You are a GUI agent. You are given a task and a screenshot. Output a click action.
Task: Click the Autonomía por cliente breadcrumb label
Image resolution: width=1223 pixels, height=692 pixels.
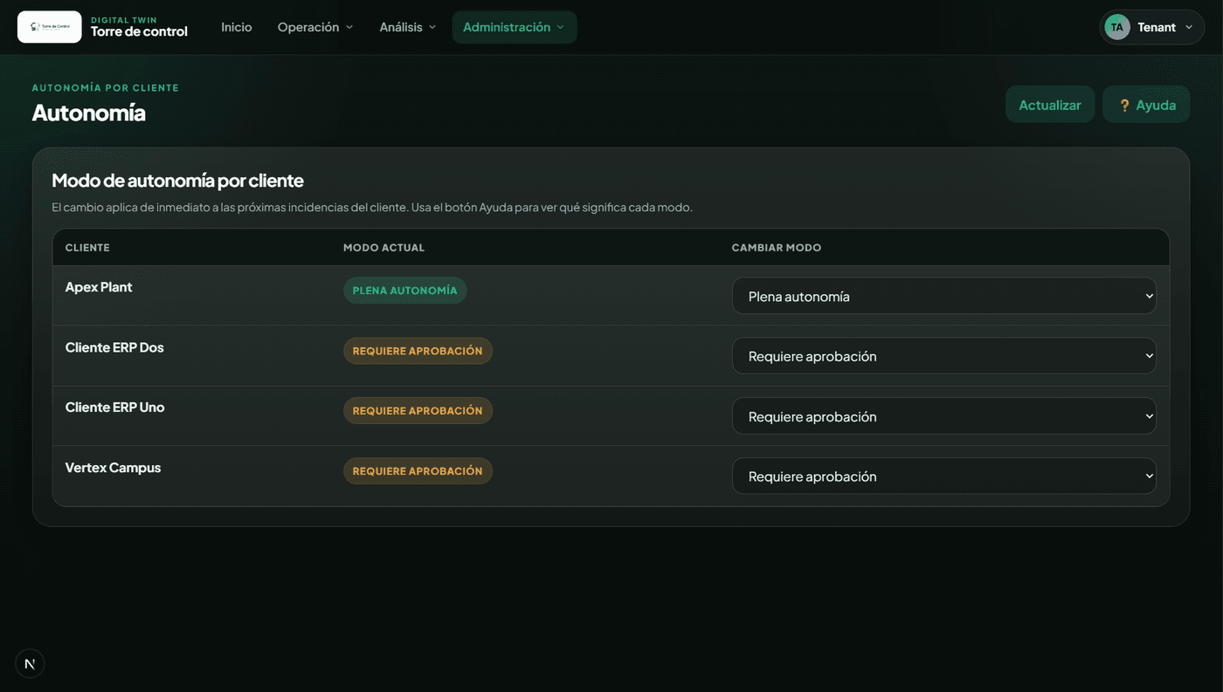(x=106, y=88)
